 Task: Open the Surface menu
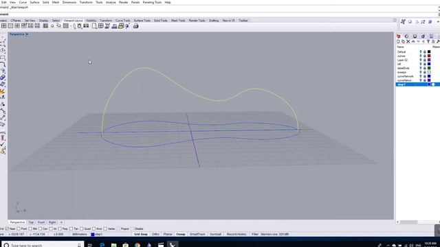pyautogui.click(x=34, y=2)
